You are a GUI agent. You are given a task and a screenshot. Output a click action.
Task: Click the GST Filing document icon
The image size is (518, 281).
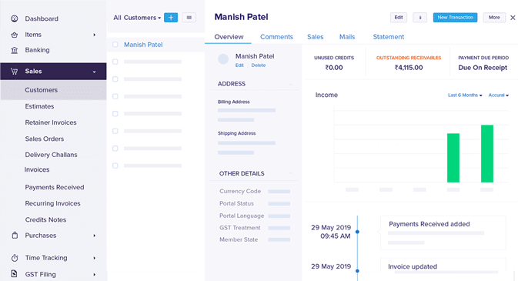tap(14, 274)
